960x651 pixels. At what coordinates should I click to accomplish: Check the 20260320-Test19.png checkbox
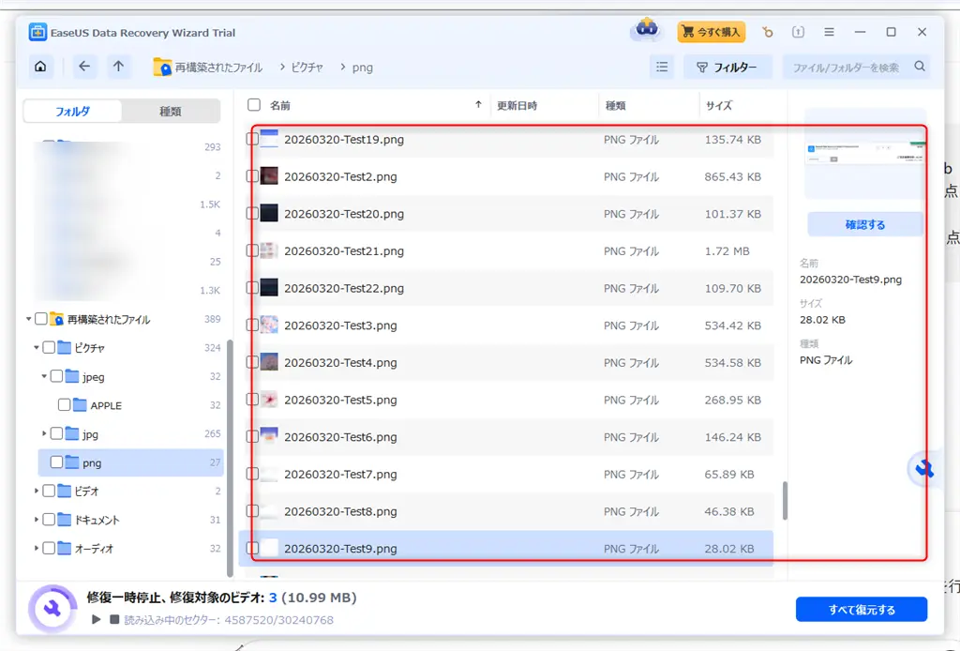pyautogui.click(x=251, y=139)
